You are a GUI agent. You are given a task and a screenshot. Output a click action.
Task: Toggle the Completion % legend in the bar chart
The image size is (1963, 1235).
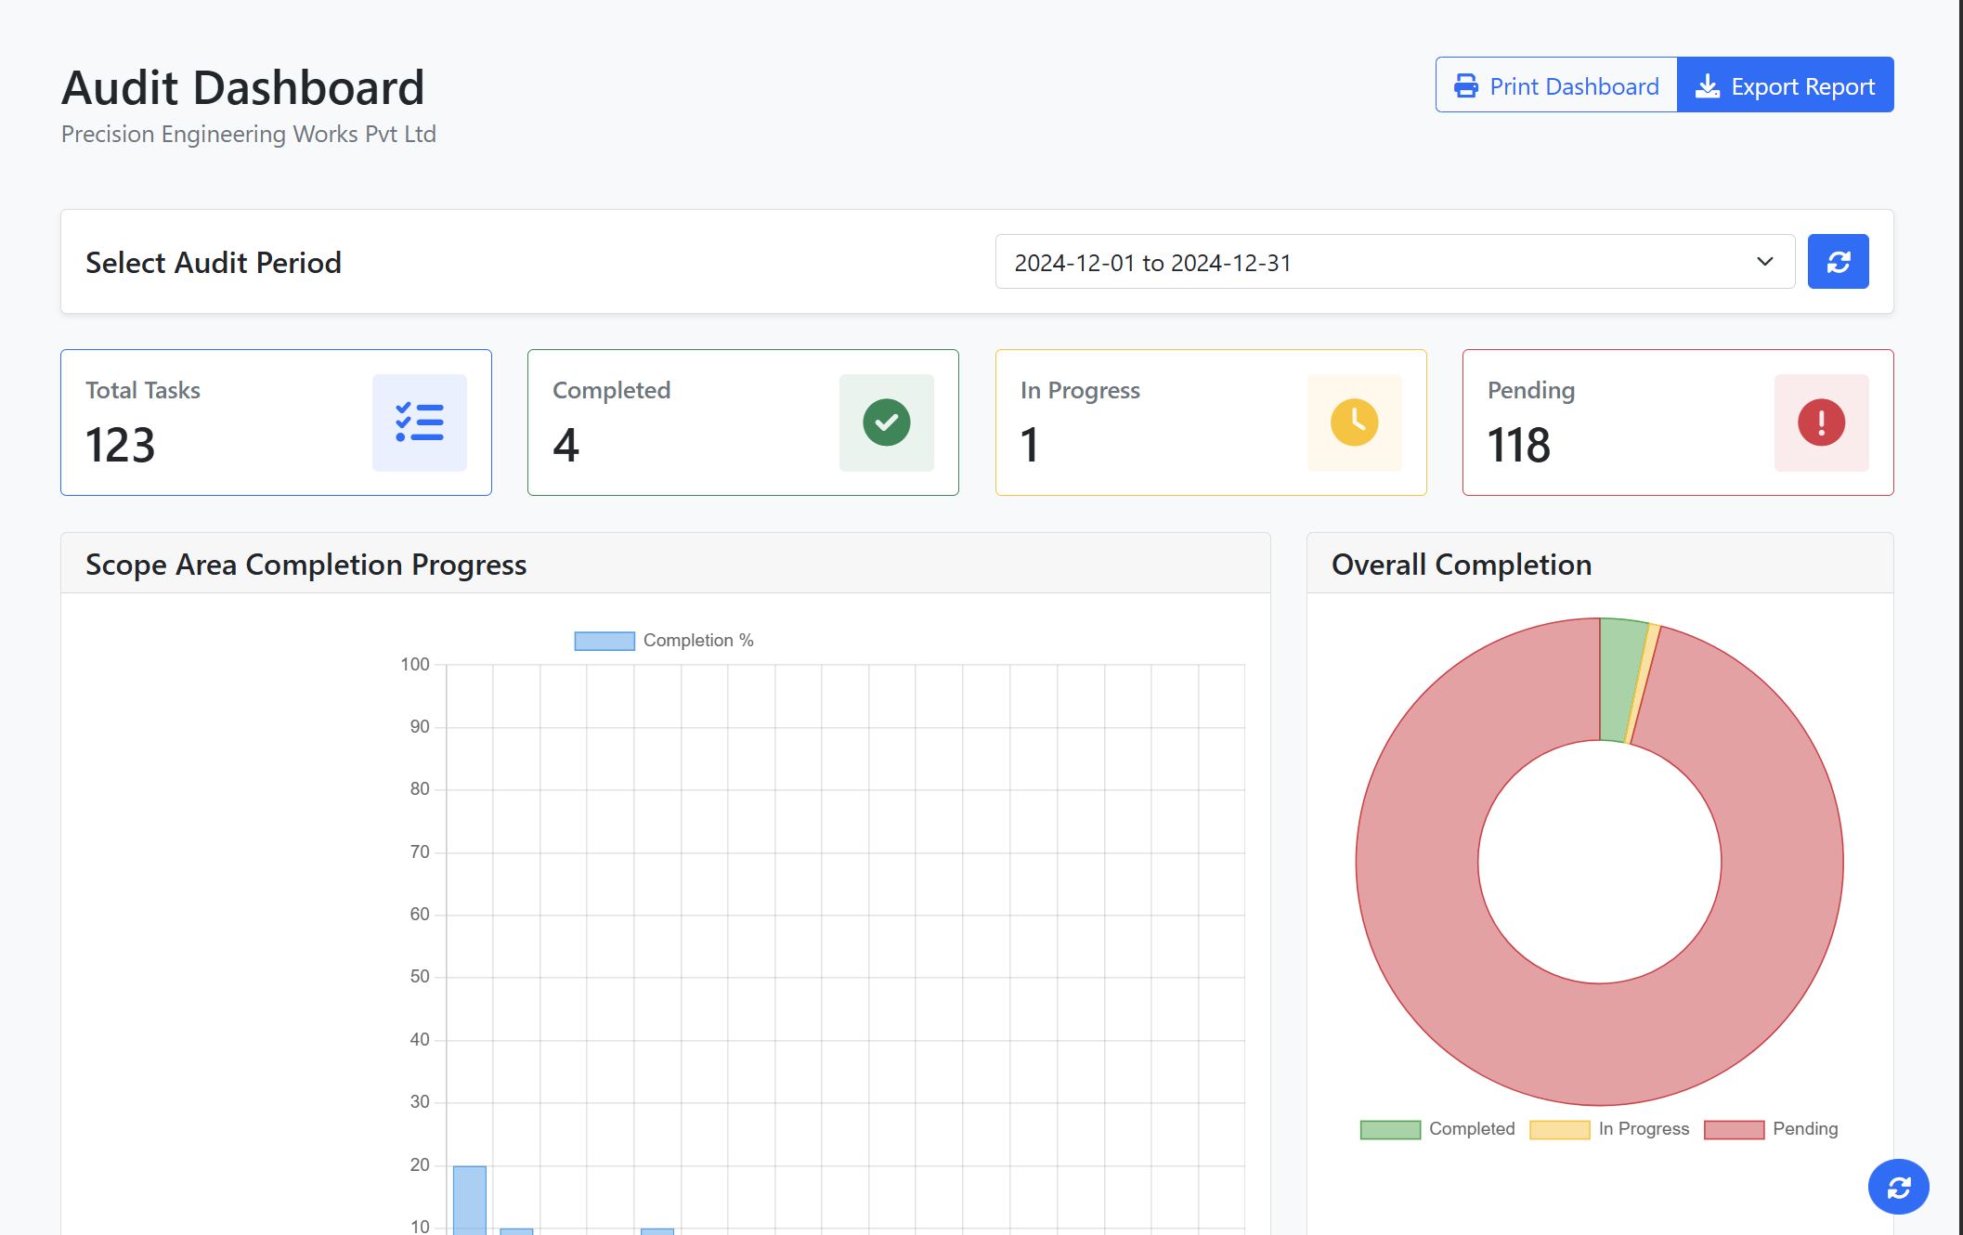tap(663, 640)
